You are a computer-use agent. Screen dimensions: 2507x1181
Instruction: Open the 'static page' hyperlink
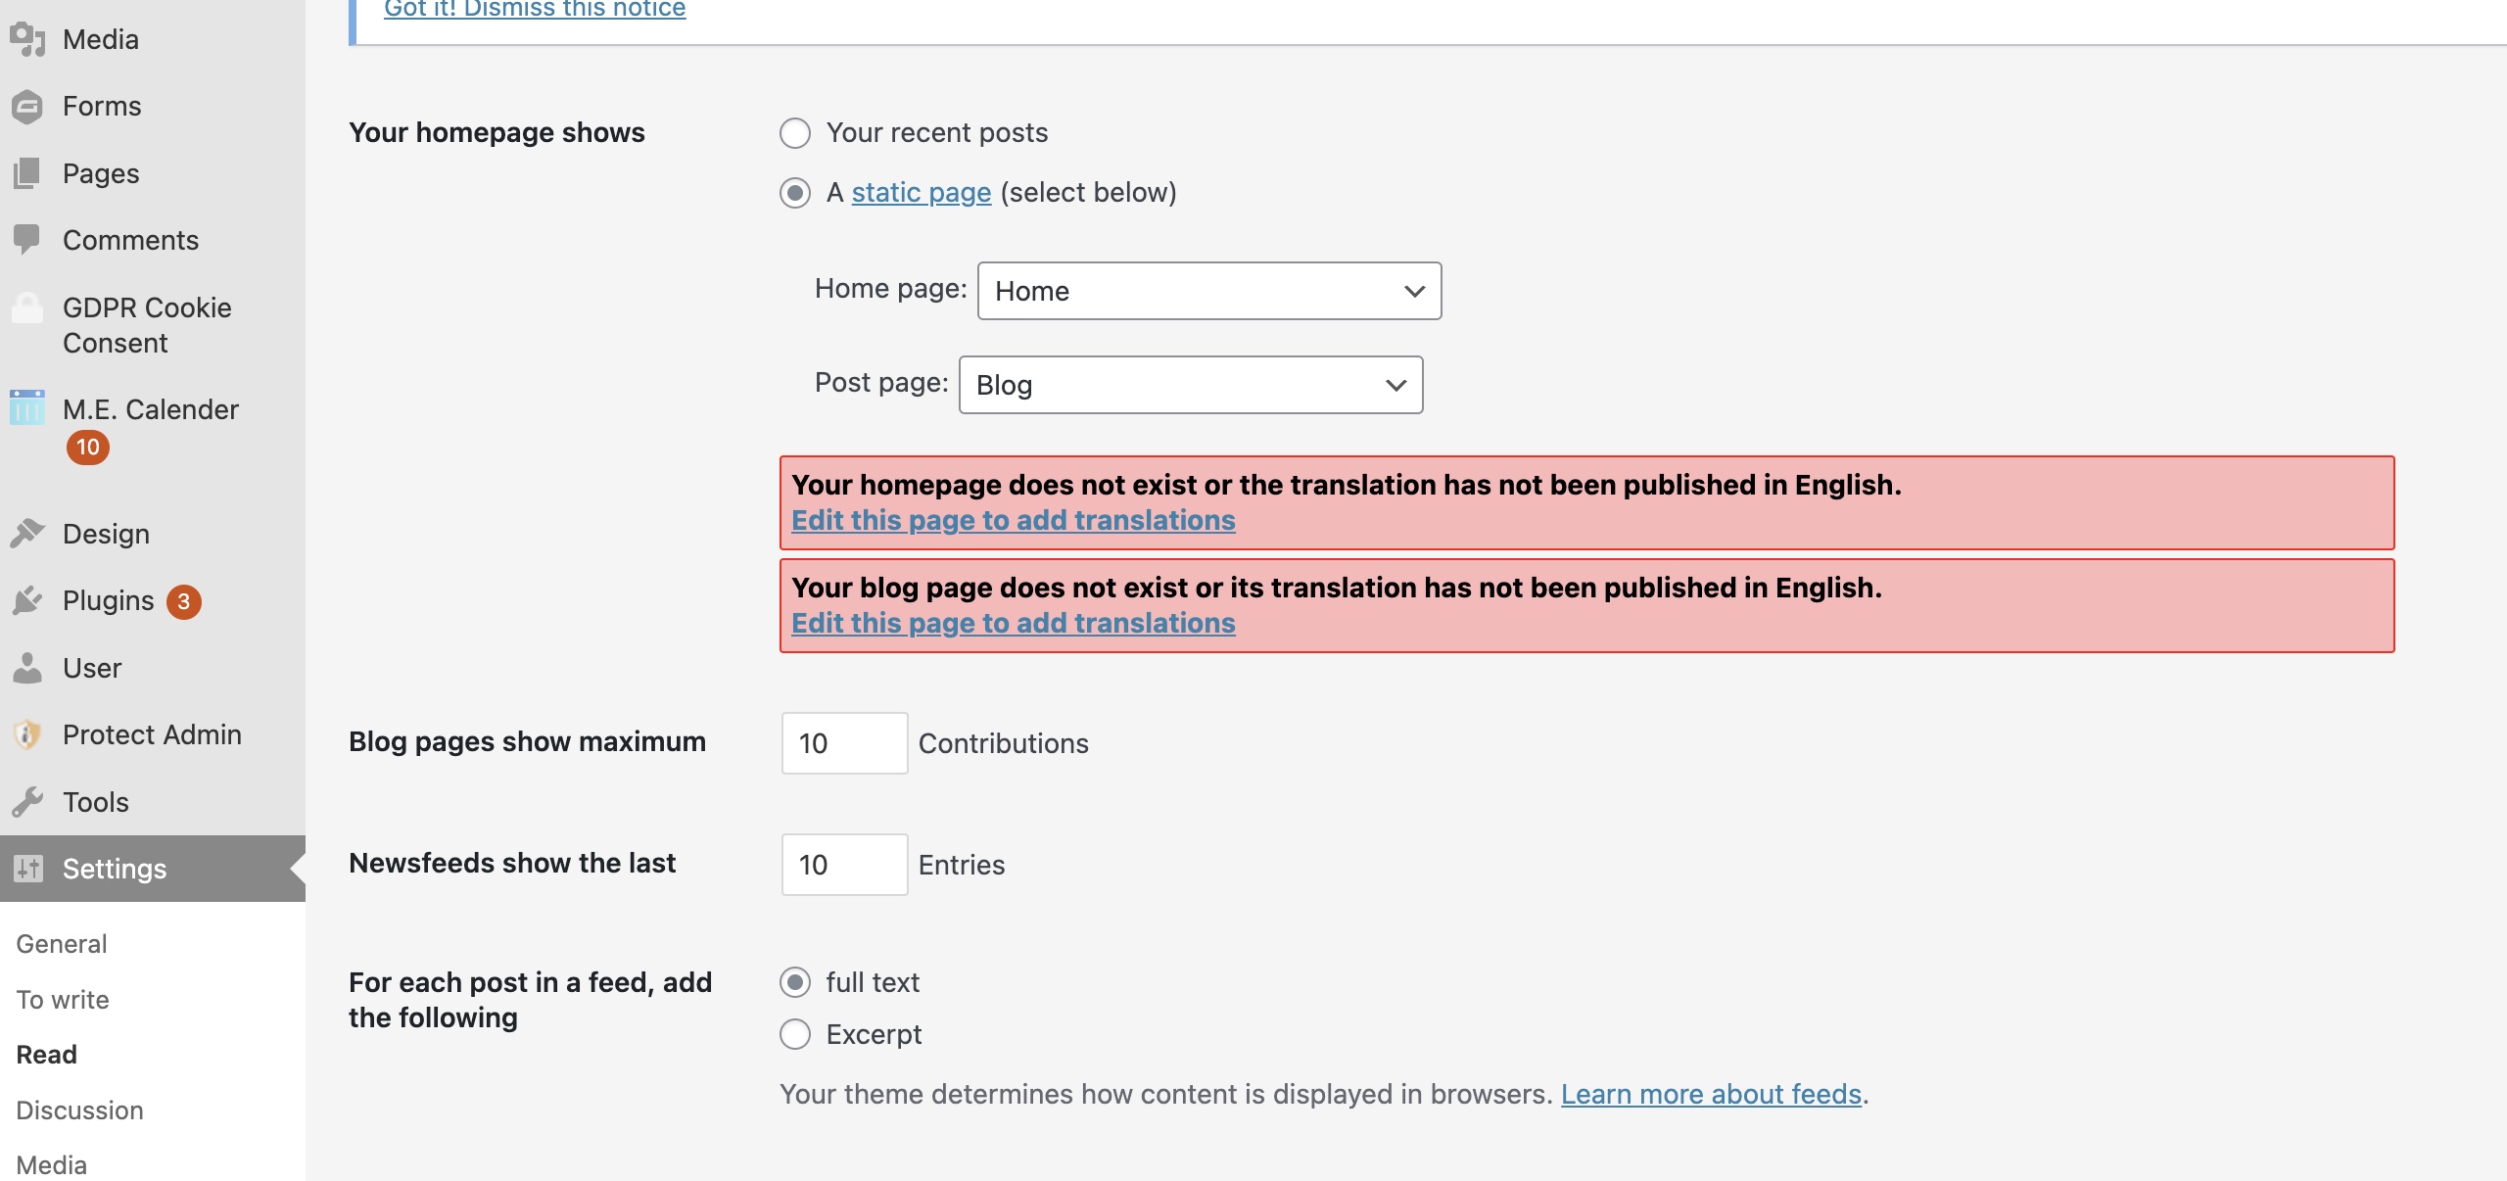point(921,192)
